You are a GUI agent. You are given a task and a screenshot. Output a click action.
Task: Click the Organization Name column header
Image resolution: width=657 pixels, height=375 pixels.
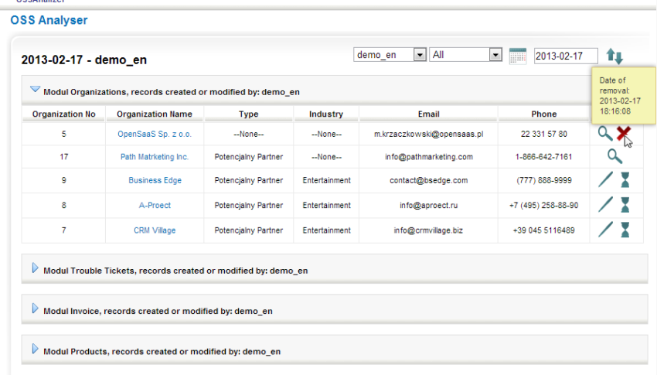click(154, 114)
